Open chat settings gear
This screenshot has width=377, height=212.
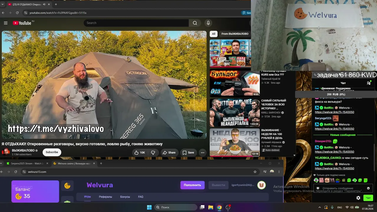coord(358,198)
